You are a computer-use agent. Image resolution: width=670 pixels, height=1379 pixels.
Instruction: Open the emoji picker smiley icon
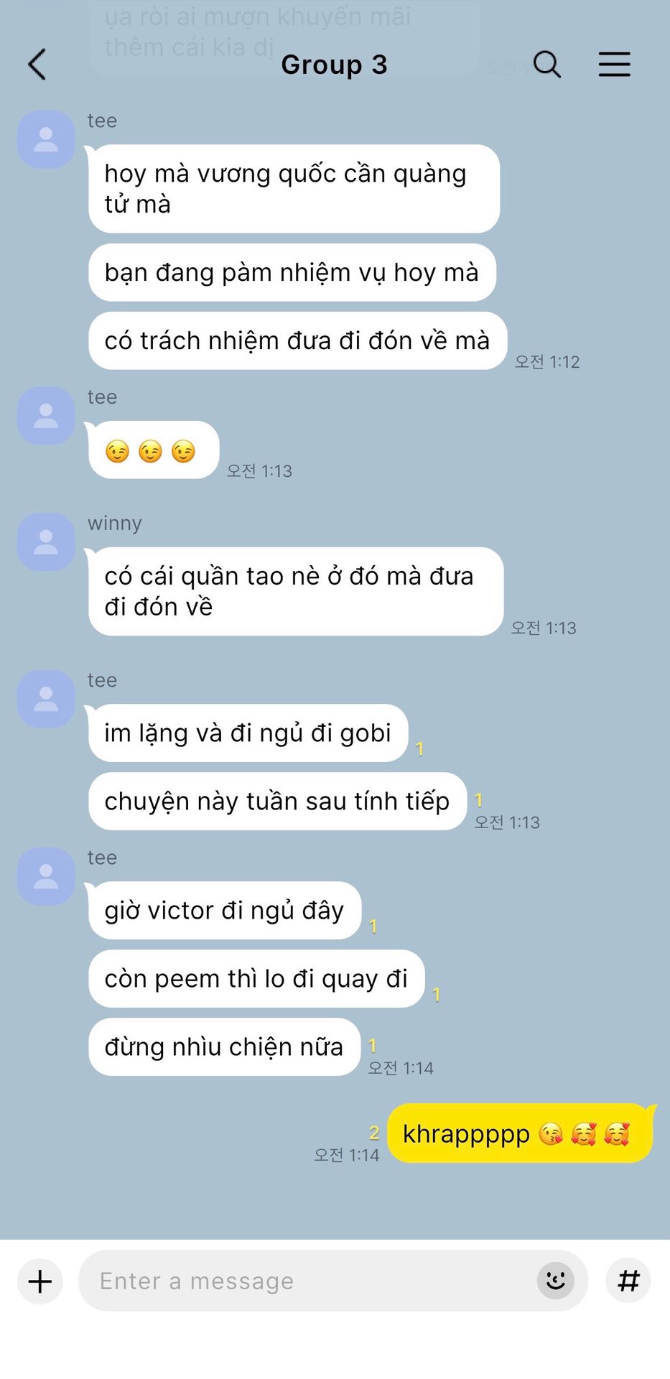coord(556,1281)
